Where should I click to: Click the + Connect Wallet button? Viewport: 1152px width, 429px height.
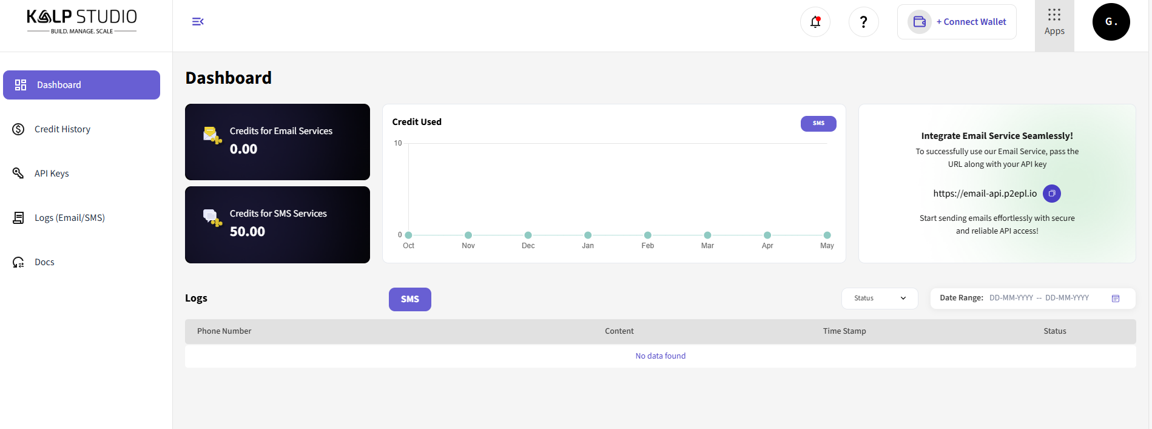(x=971, y=22)
